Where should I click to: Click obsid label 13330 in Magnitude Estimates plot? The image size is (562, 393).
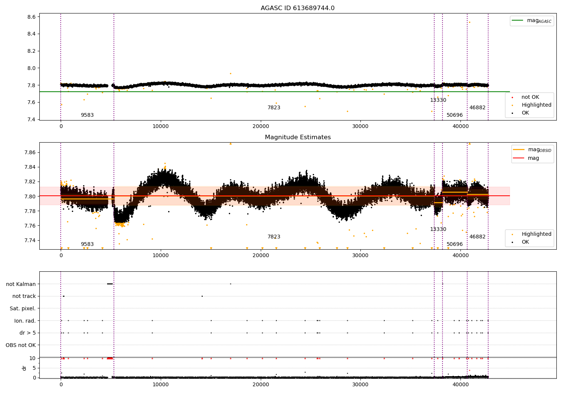click(x=438, y=229)
